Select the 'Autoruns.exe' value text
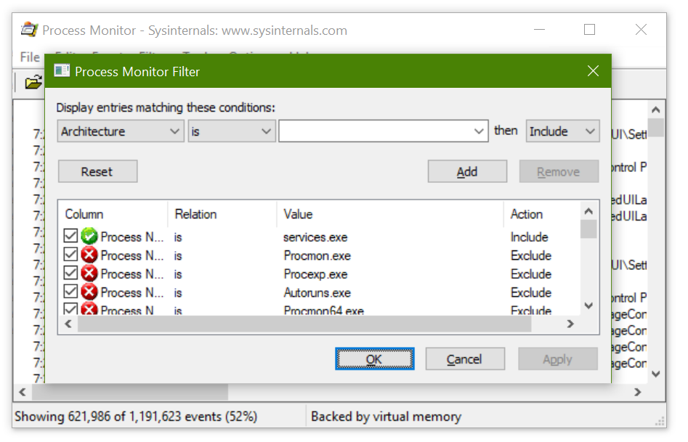 point(317,292)
